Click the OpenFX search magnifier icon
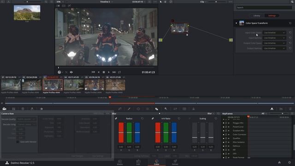 [292, 2]
